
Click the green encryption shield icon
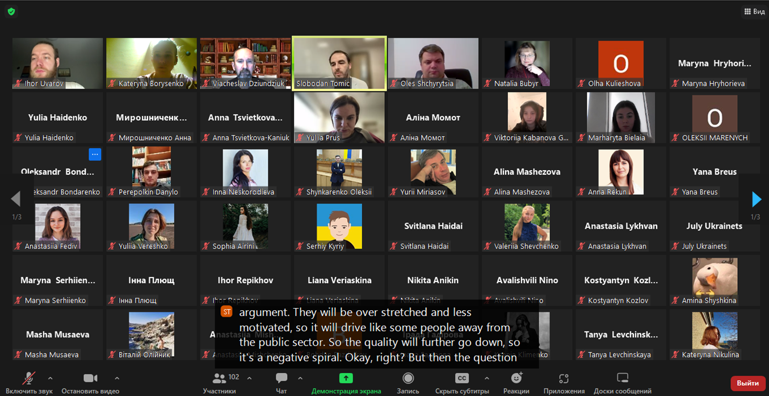point(11,11)
